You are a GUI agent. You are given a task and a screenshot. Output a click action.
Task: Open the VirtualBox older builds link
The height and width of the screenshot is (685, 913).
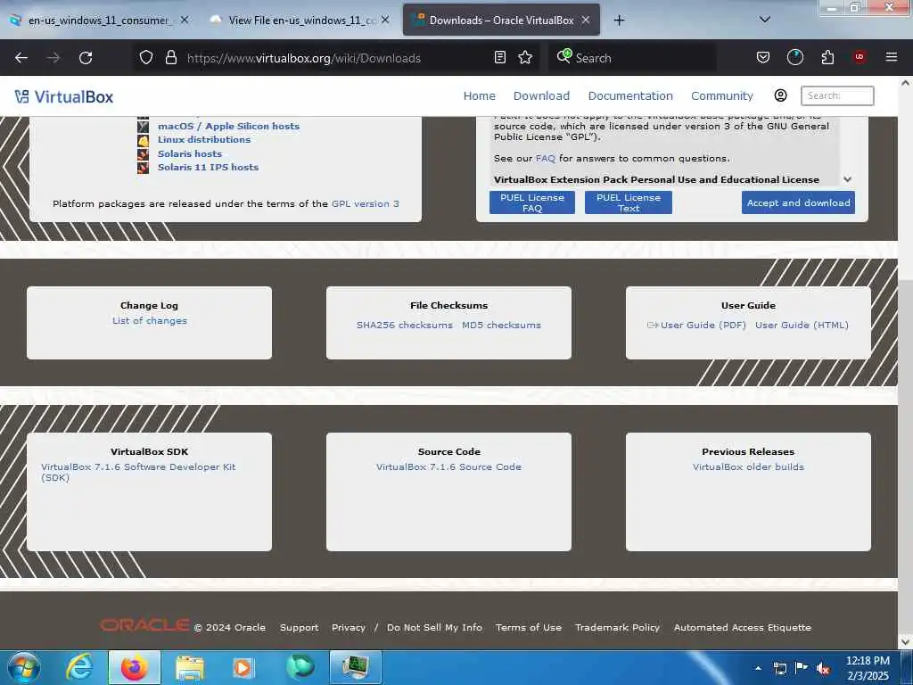pos(748,467)
